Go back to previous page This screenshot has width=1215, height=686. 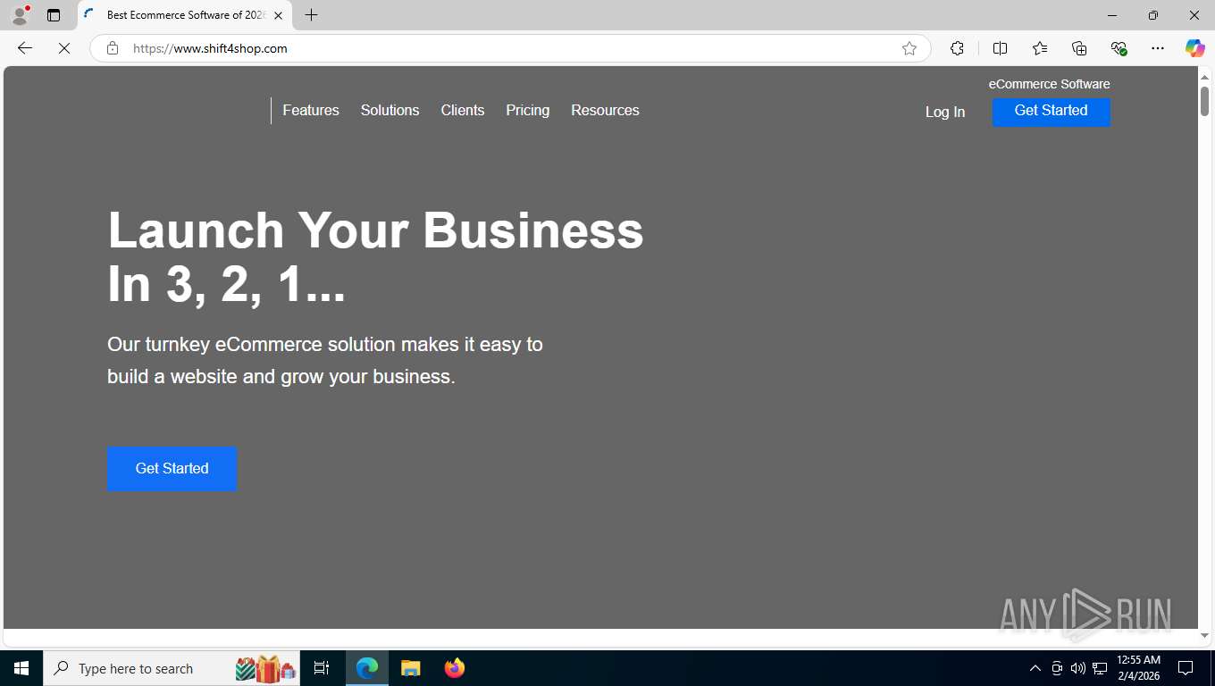[x=25, y=48]
